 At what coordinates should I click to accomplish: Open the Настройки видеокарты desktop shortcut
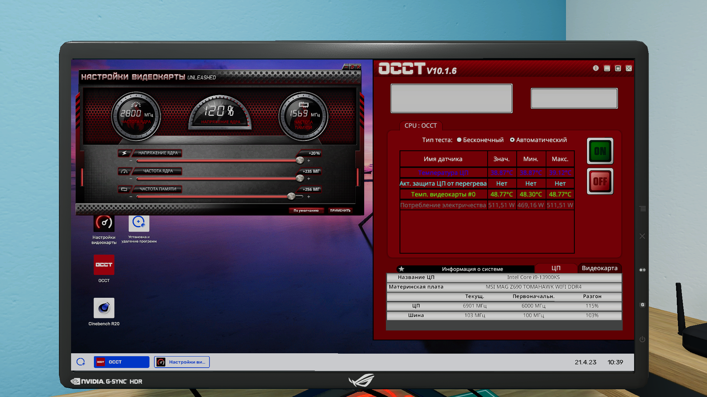(x=104, y=230)
